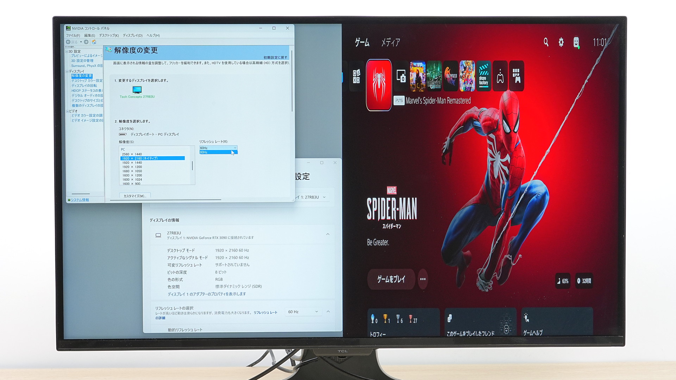
Task: Click the カスタマイズ(M) button
Action: pyautogui.click(x=135, y=196)
